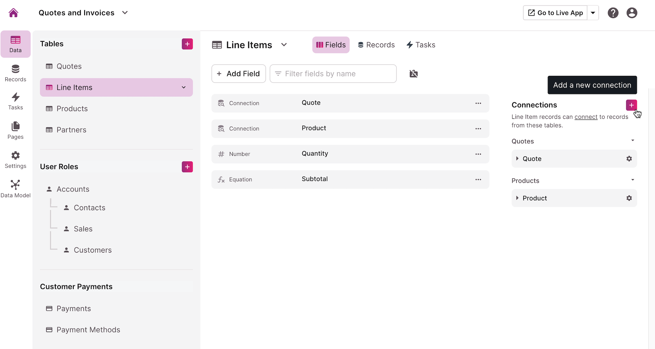Click the home icon top left
The image size is (655, 349).
[13, 13]
